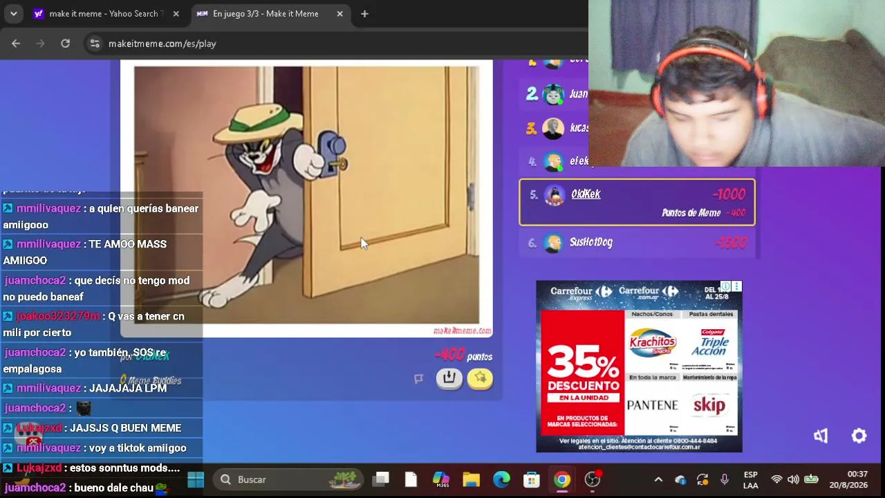Open the Chrome tab search dropdown arrow
This screenshot has height=498, width=885.
pos(13,14)
